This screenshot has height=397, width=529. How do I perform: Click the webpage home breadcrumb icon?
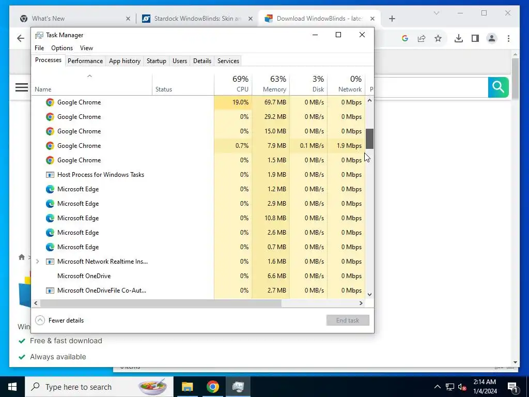(22, 257)
